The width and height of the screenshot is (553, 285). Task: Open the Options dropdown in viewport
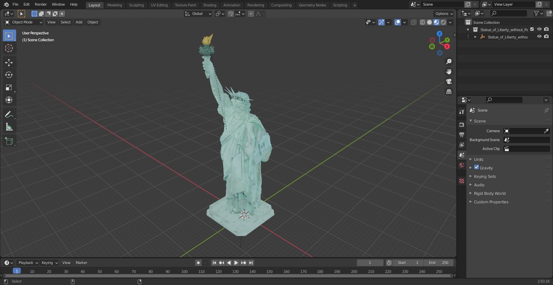444,13
